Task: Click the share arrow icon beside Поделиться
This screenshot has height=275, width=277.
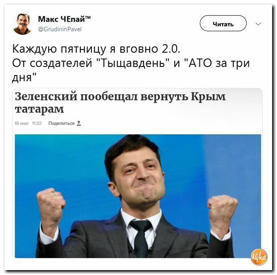Action: [79, 123]
